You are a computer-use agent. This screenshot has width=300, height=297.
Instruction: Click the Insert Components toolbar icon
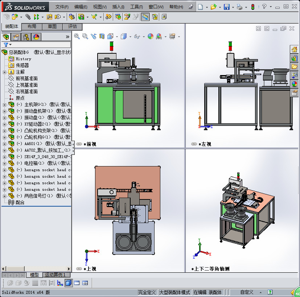click(15, 17)
